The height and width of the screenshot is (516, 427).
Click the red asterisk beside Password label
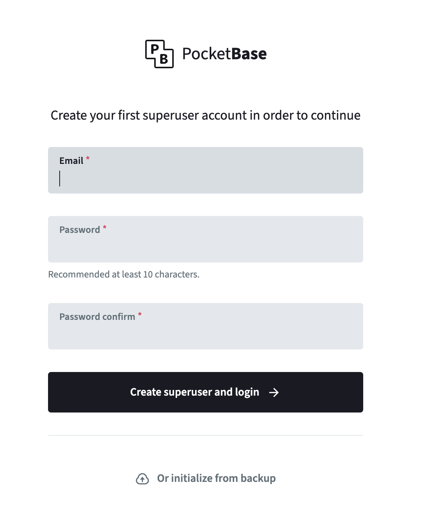105,228
